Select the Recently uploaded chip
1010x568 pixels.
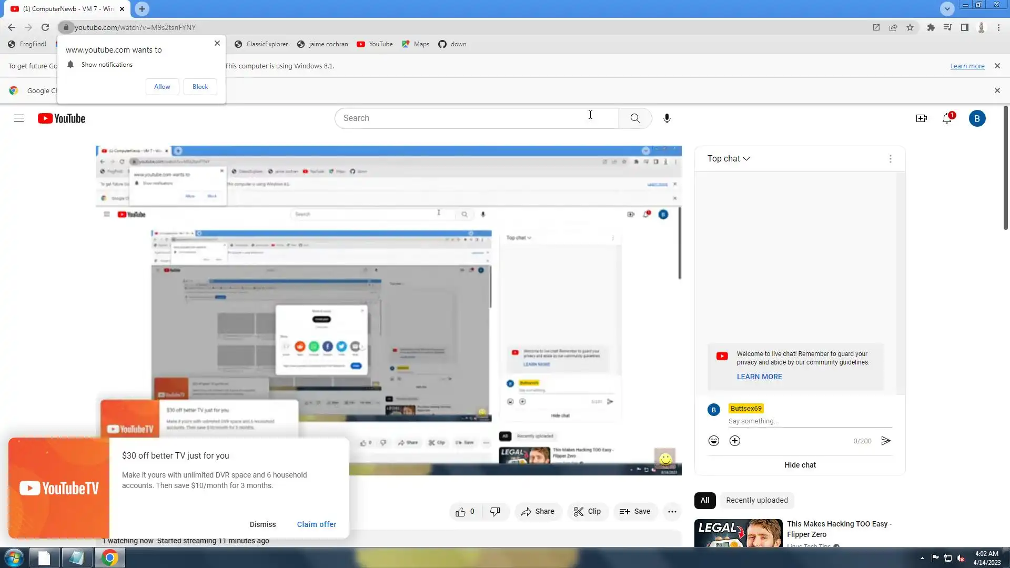point(756,500)
